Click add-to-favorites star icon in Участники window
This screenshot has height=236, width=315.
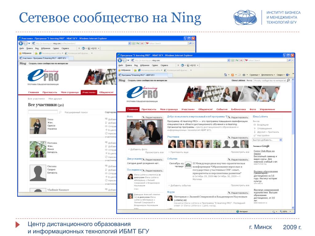pos(36,53)
